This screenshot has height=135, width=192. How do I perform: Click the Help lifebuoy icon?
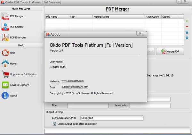[5, 53]
